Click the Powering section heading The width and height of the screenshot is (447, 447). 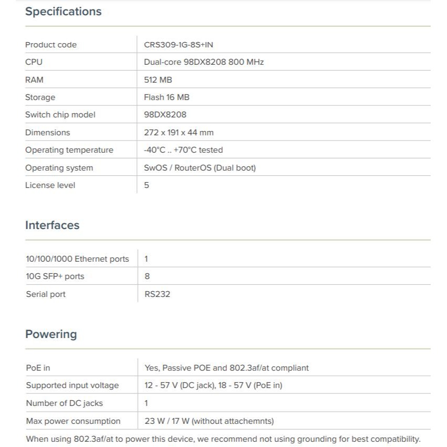pyautogui.click(x=51, y=334)
